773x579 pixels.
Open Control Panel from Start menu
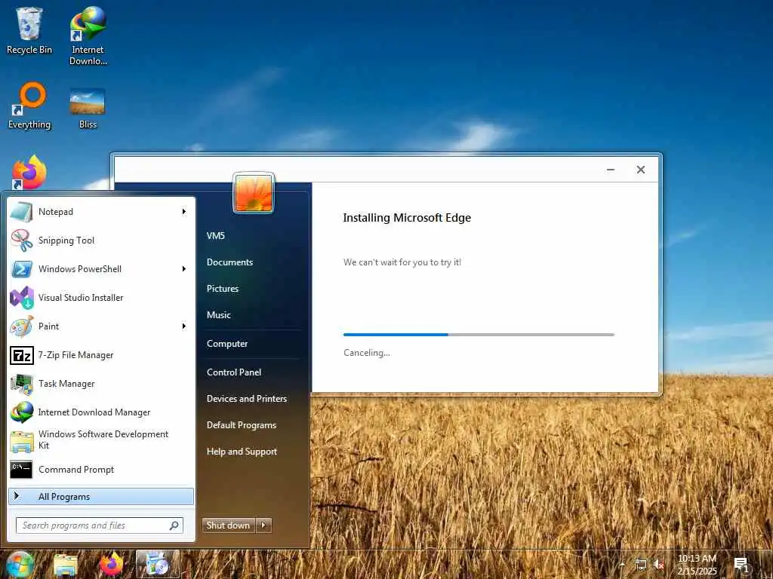pyautogui.click(x=234, y=372)
